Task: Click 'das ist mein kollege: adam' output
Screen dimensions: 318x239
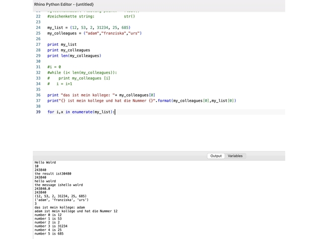Action: [60, 207]
